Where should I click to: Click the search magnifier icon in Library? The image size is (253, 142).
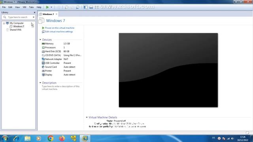pyautogui.click(x=5, y=17)
